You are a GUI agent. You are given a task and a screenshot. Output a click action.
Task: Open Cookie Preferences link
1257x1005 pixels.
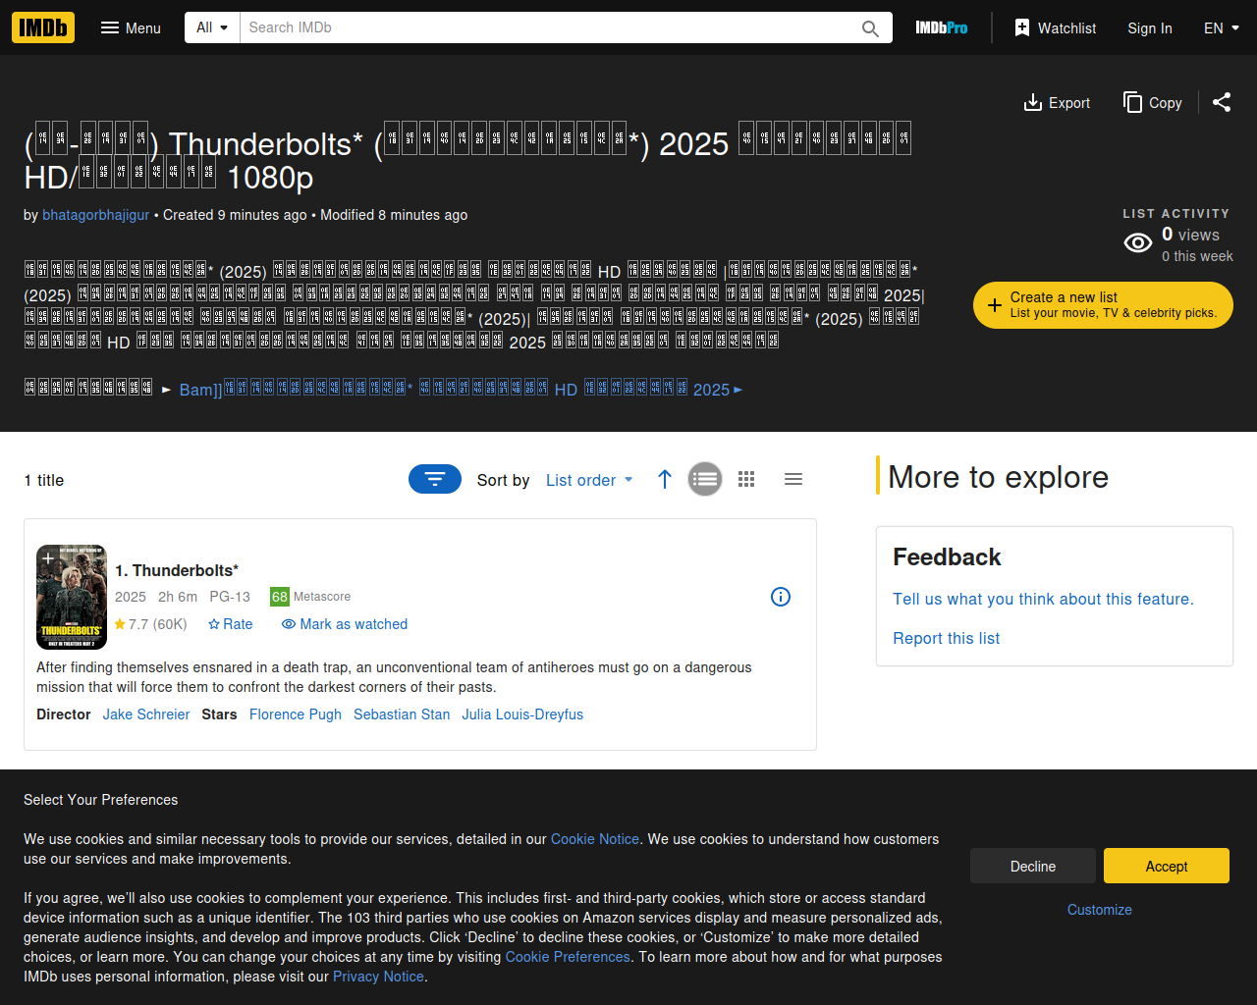coord(568,957)
